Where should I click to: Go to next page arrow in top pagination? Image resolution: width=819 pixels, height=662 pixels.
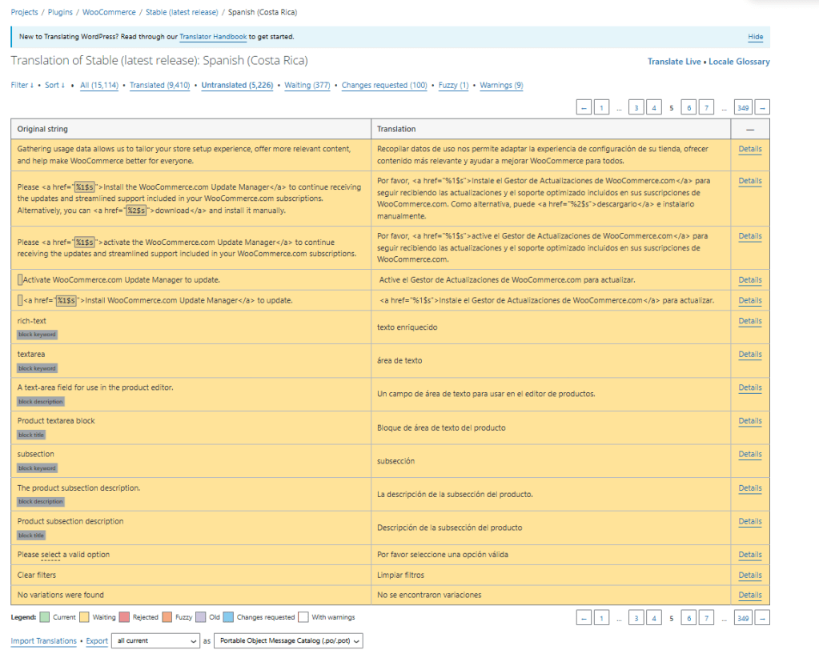tap(762, 107)
